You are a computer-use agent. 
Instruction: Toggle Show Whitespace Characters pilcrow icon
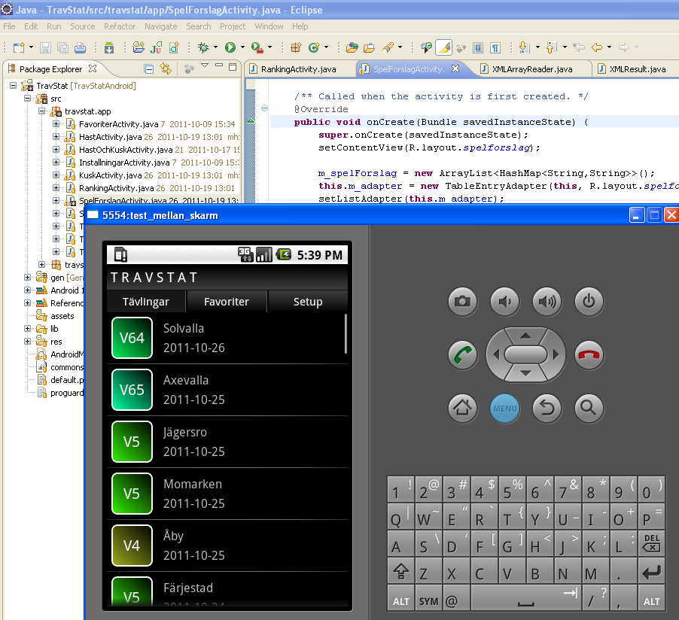495,47
